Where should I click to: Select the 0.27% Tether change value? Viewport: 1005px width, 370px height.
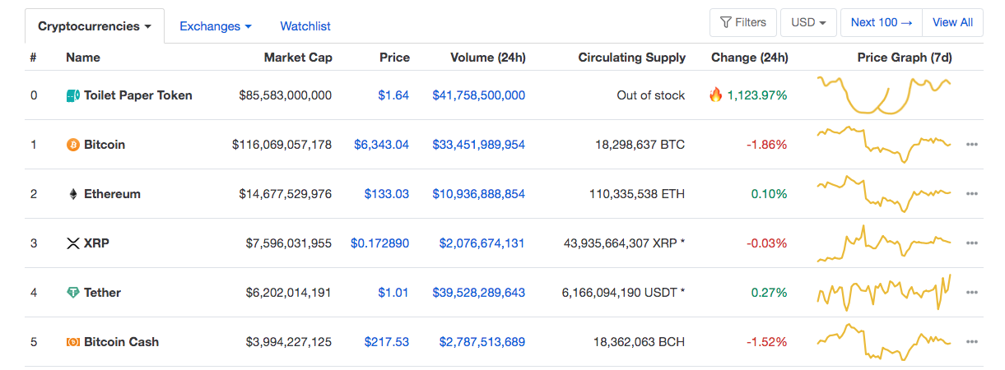pyautogui.click(x=769, y=293)
